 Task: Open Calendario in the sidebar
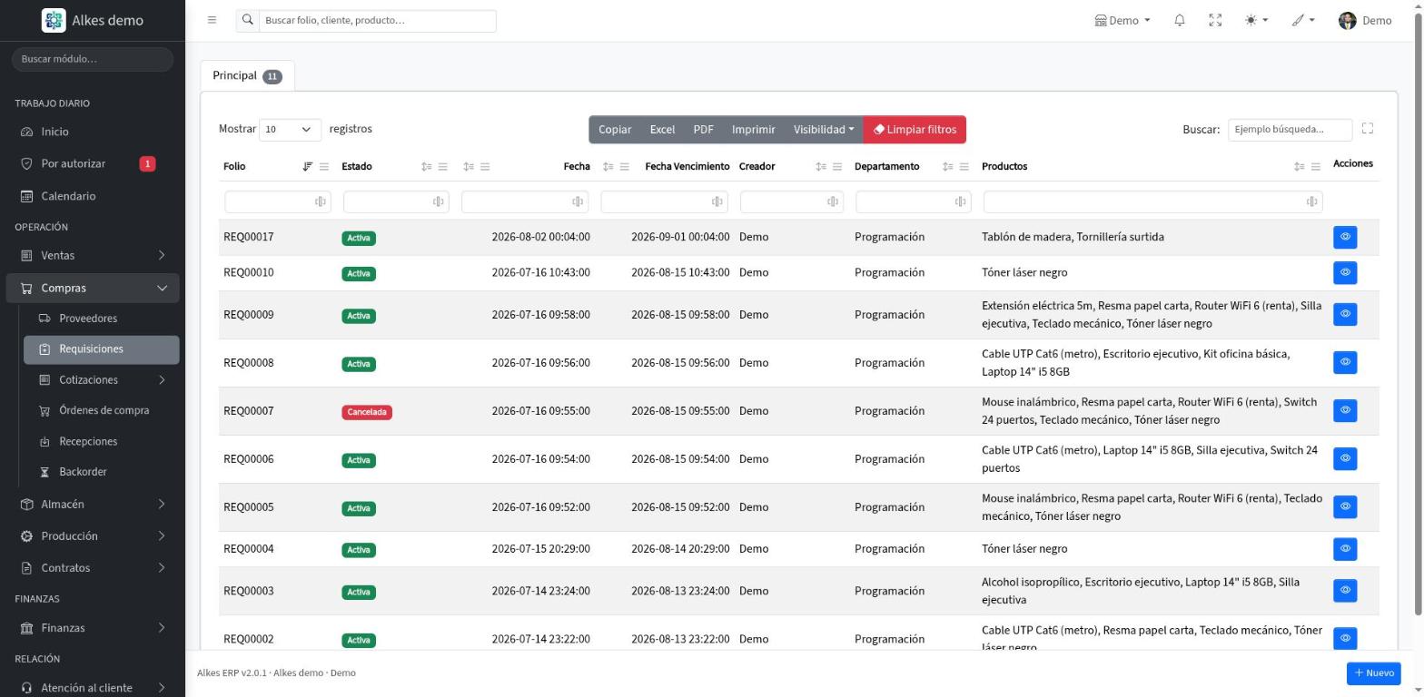pos(93,196)
